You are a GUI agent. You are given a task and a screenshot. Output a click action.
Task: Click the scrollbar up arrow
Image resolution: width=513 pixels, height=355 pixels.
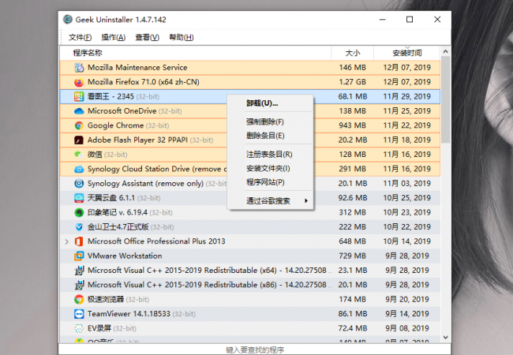click(445, 51)
